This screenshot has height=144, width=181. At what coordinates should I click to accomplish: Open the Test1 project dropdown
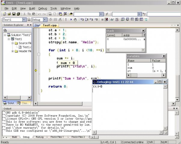pyautogui.click(x=25, y=20)
